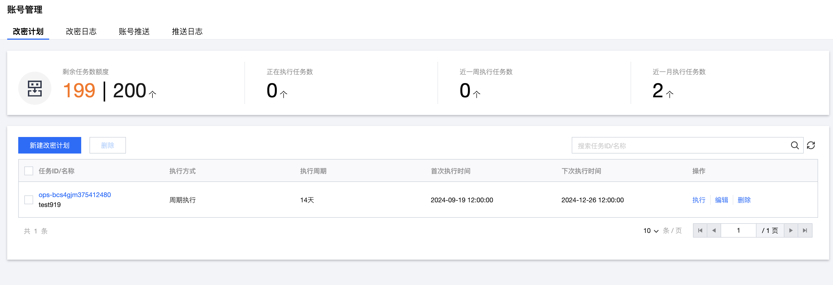
Task: Click 编辑 action for test919
Action: (x=721, y=200)
